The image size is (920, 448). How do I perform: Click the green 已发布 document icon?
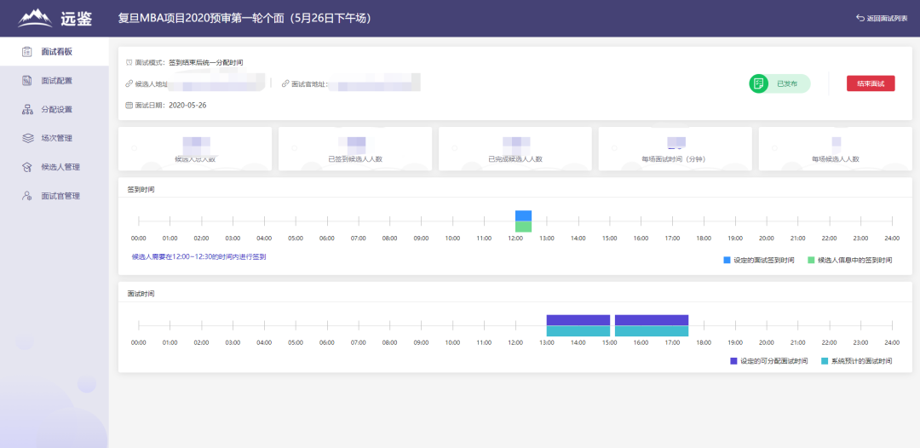(759, 83)
